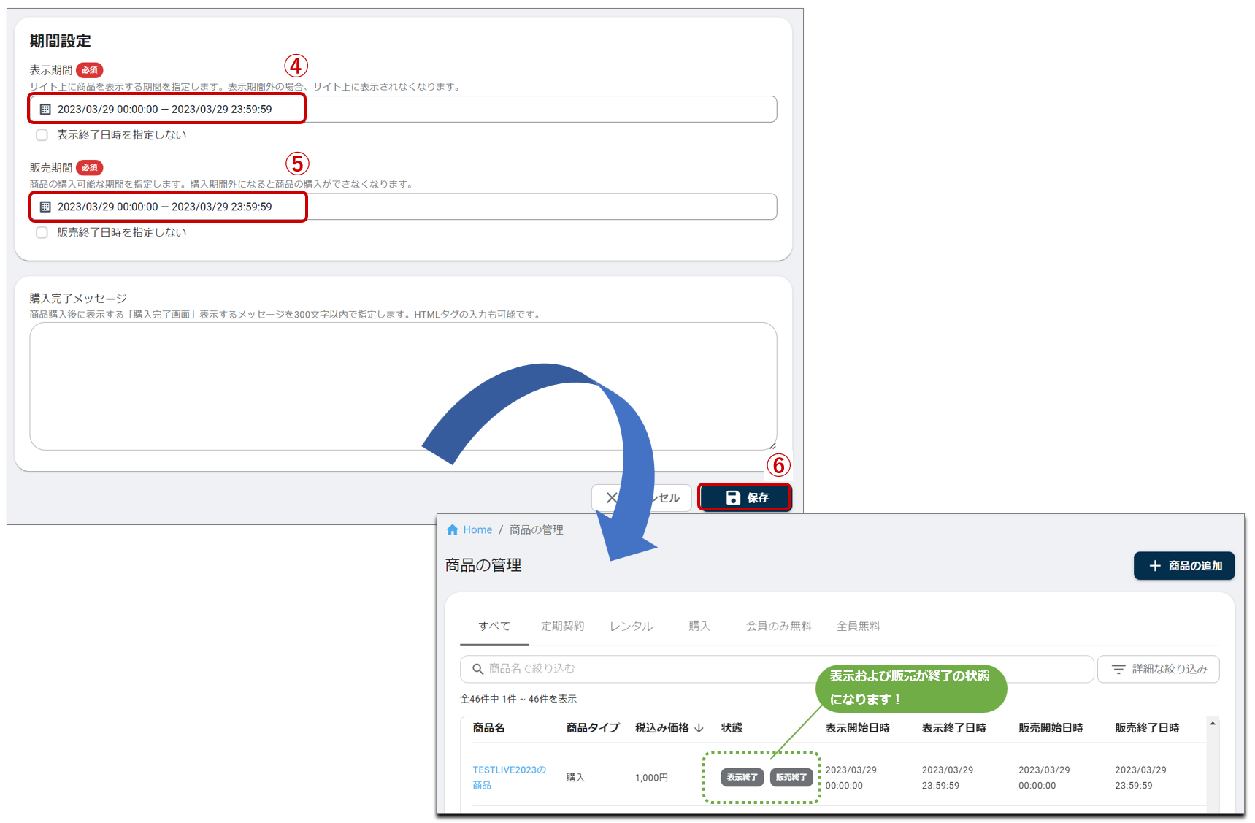Click into 購入完了メッセージ text area
The width and height of the screenshot is (1255, 823).
(x=403, y=386)
